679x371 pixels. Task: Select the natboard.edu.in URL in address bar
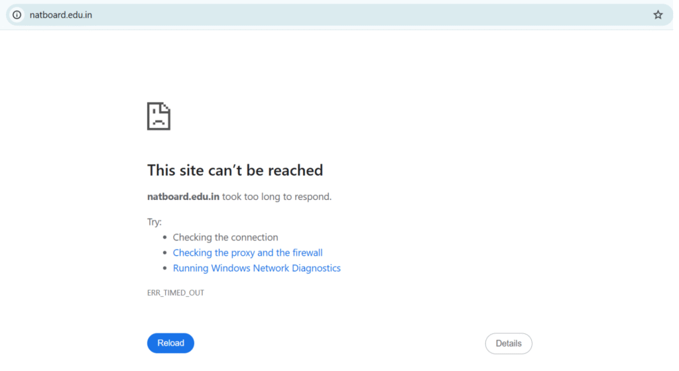pos(60,15)
